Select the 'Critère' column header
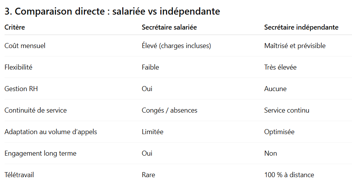The width and height of the screenshot is (352, 191). click(15, 27)
